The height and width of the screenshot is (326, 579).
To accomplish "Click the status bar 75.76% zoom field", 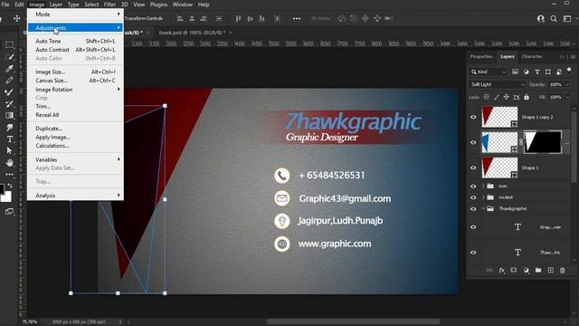I will [30, 322].
